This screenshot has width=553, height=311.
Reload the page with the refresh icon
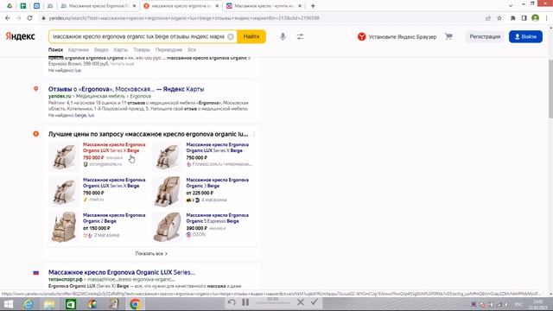pyautogui.click(x=30, y=18)
